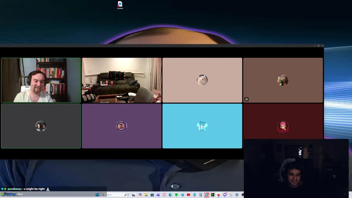
Task: Open Calculator from the taskbar
Action: pos(201,195)
